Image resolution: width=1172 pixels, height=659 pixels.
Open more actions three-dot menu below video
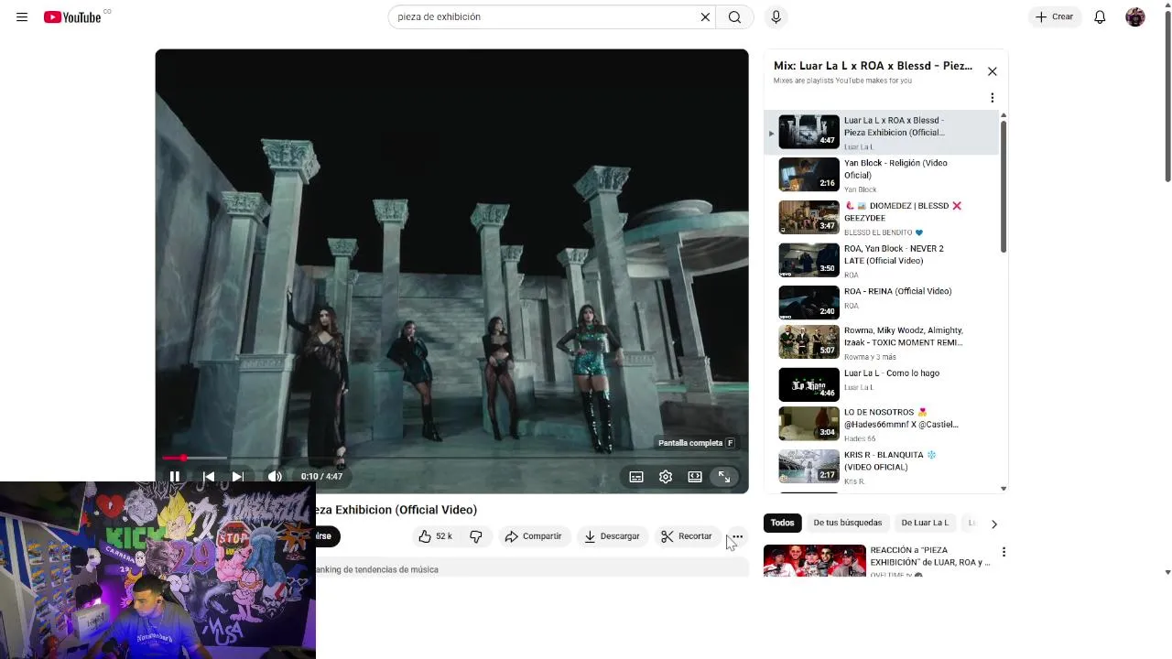[x=737, y=537]
